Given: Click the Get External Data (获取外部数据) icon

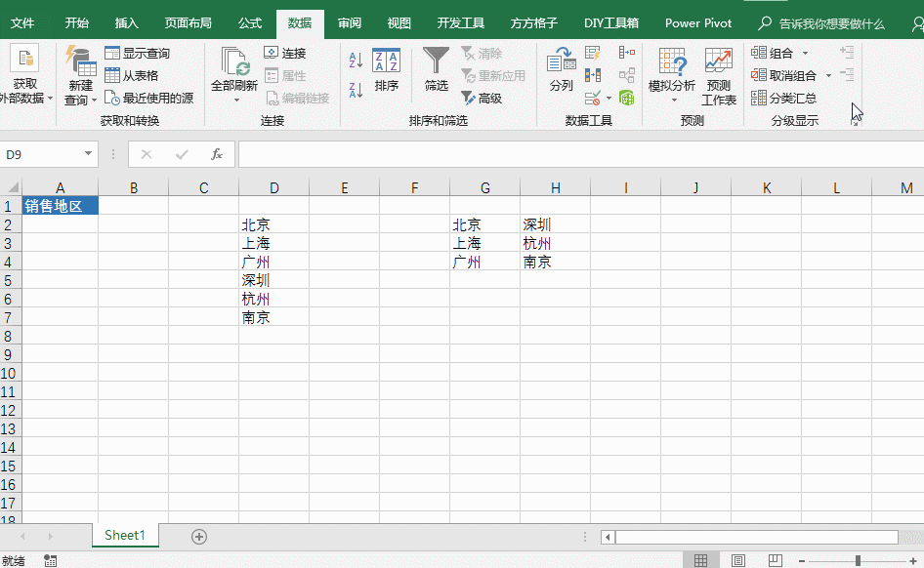Looking at the screenshot, I should coord(24,59).
